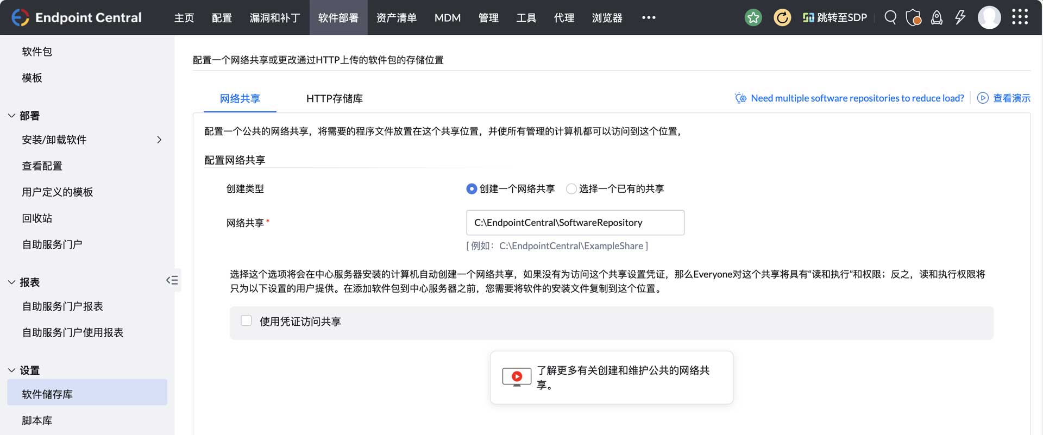
Task: Collapse the 部署 sidebar section
Action: click(x=11, y=116)
